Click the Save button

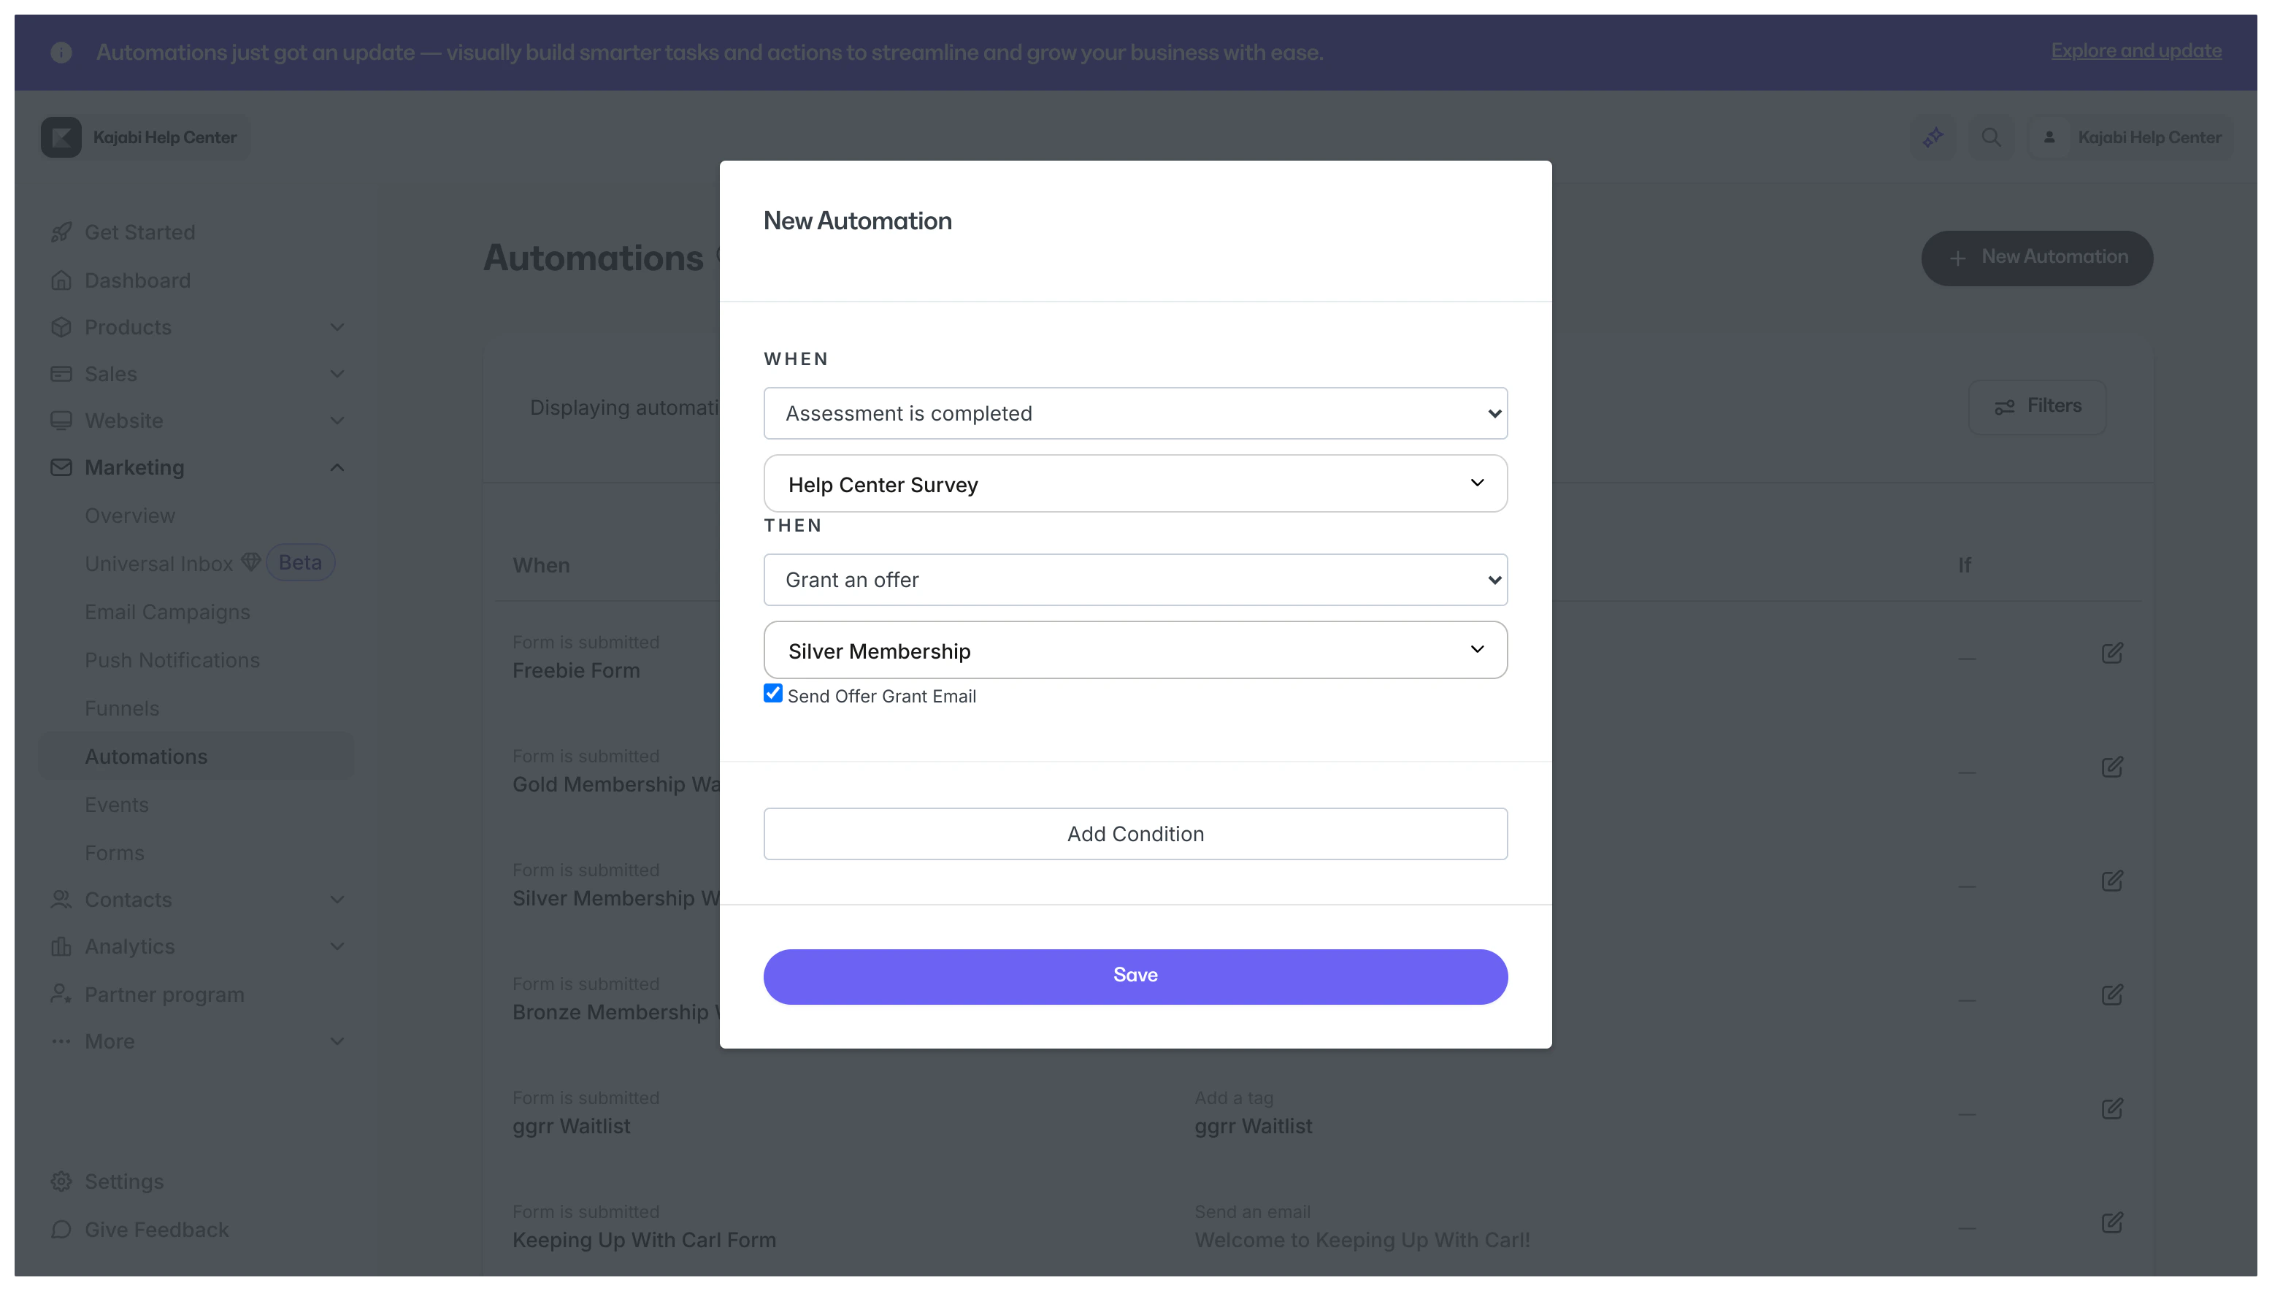[1135, 976]
